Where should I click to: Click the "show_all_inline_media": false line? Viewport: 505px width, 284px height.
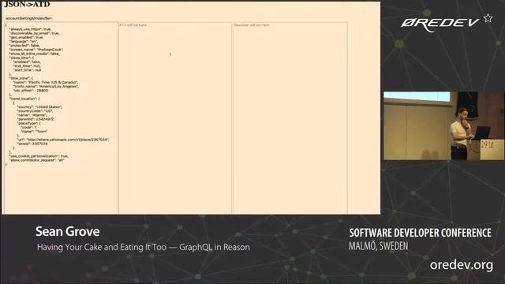(x=35, y=54)
